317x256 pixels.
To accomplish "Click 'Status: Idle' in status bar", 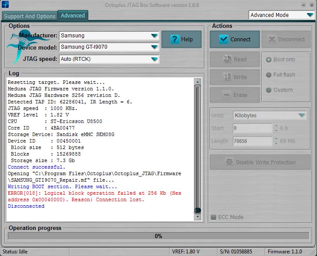I will click(15, 252).
